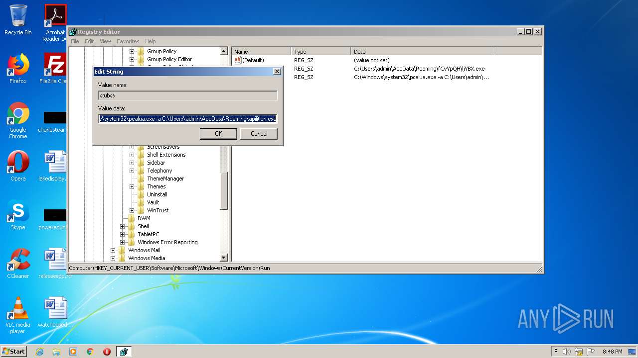The height and width of the screenshot is (358, 638).
Task: Open lakedisplay document on desktop
Action: point(55,166)
